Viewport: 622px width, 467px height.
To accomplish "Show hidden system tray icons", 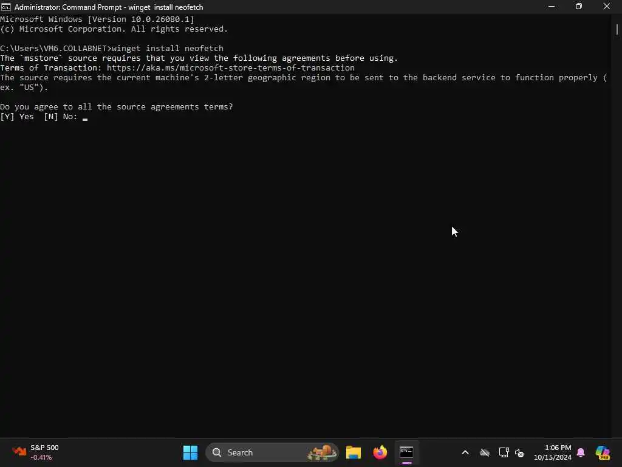I will [x=465, y=452].
